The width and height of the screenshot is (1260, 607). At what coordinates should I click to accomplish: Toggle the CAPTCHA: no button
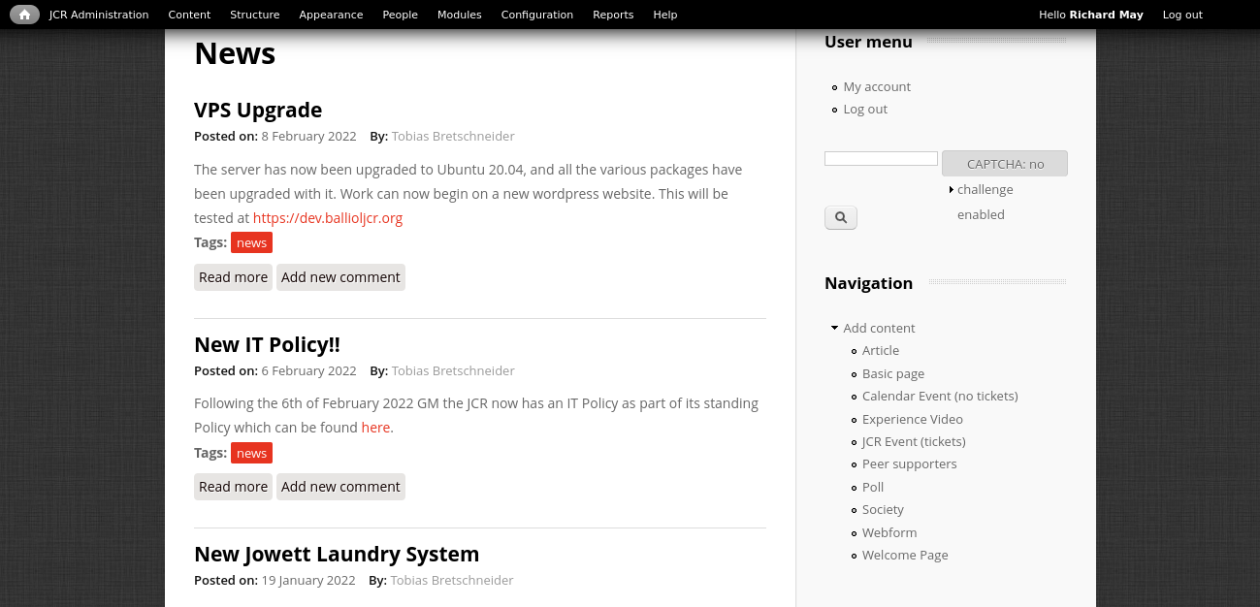point(1004,163)
